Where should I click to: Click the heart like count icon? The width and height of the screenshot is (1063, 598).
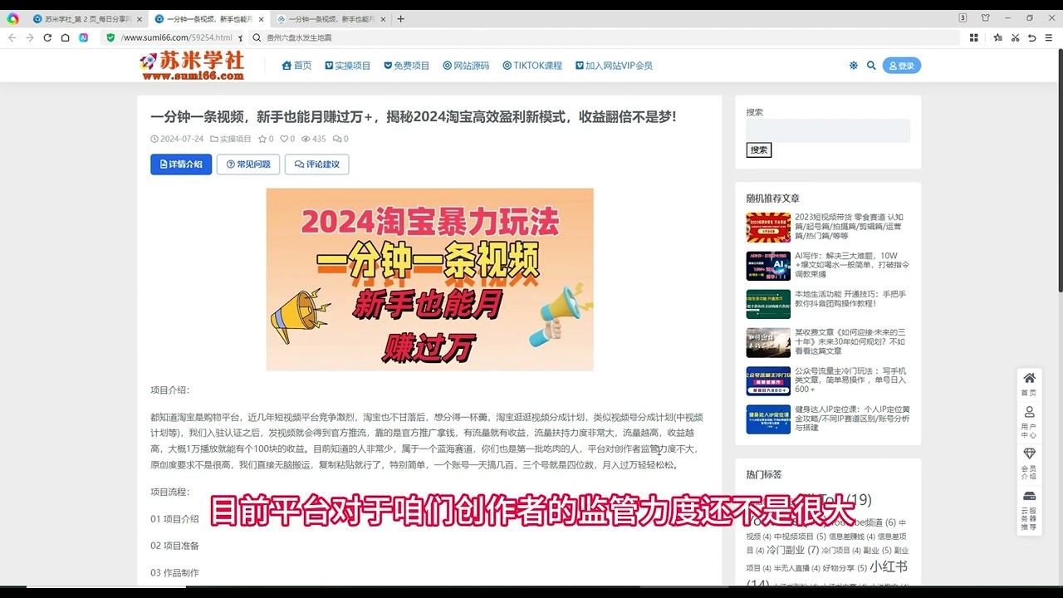click(x=284, y=139)
